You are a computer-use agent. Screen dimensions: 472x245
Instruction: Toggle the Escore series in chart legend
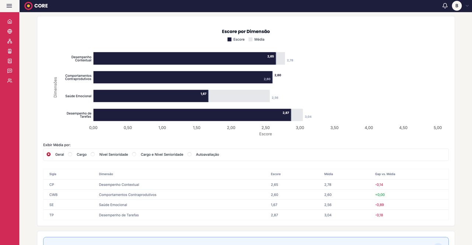point(236,39)
